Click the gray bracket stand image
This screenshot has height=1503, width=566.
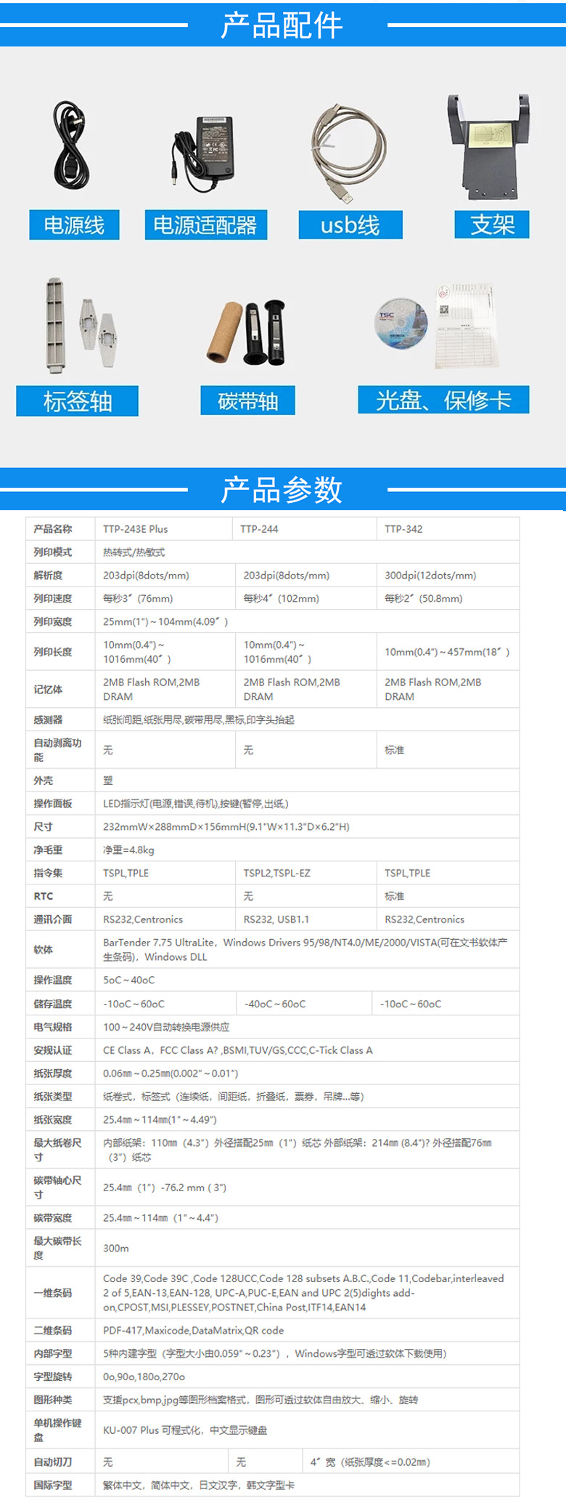(488, 148)
